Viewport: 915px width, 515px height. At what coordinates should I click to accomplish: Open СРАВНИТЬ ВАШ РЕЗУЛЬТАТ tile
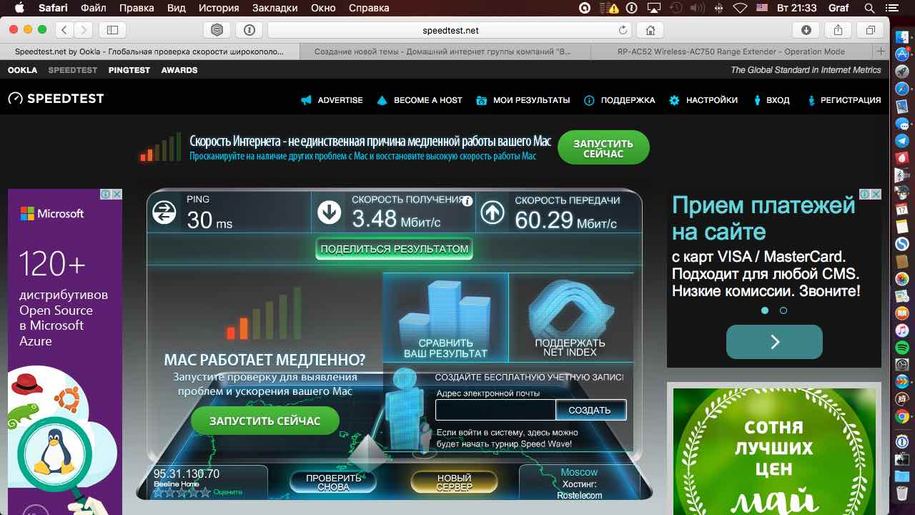[x=445, y=318]
